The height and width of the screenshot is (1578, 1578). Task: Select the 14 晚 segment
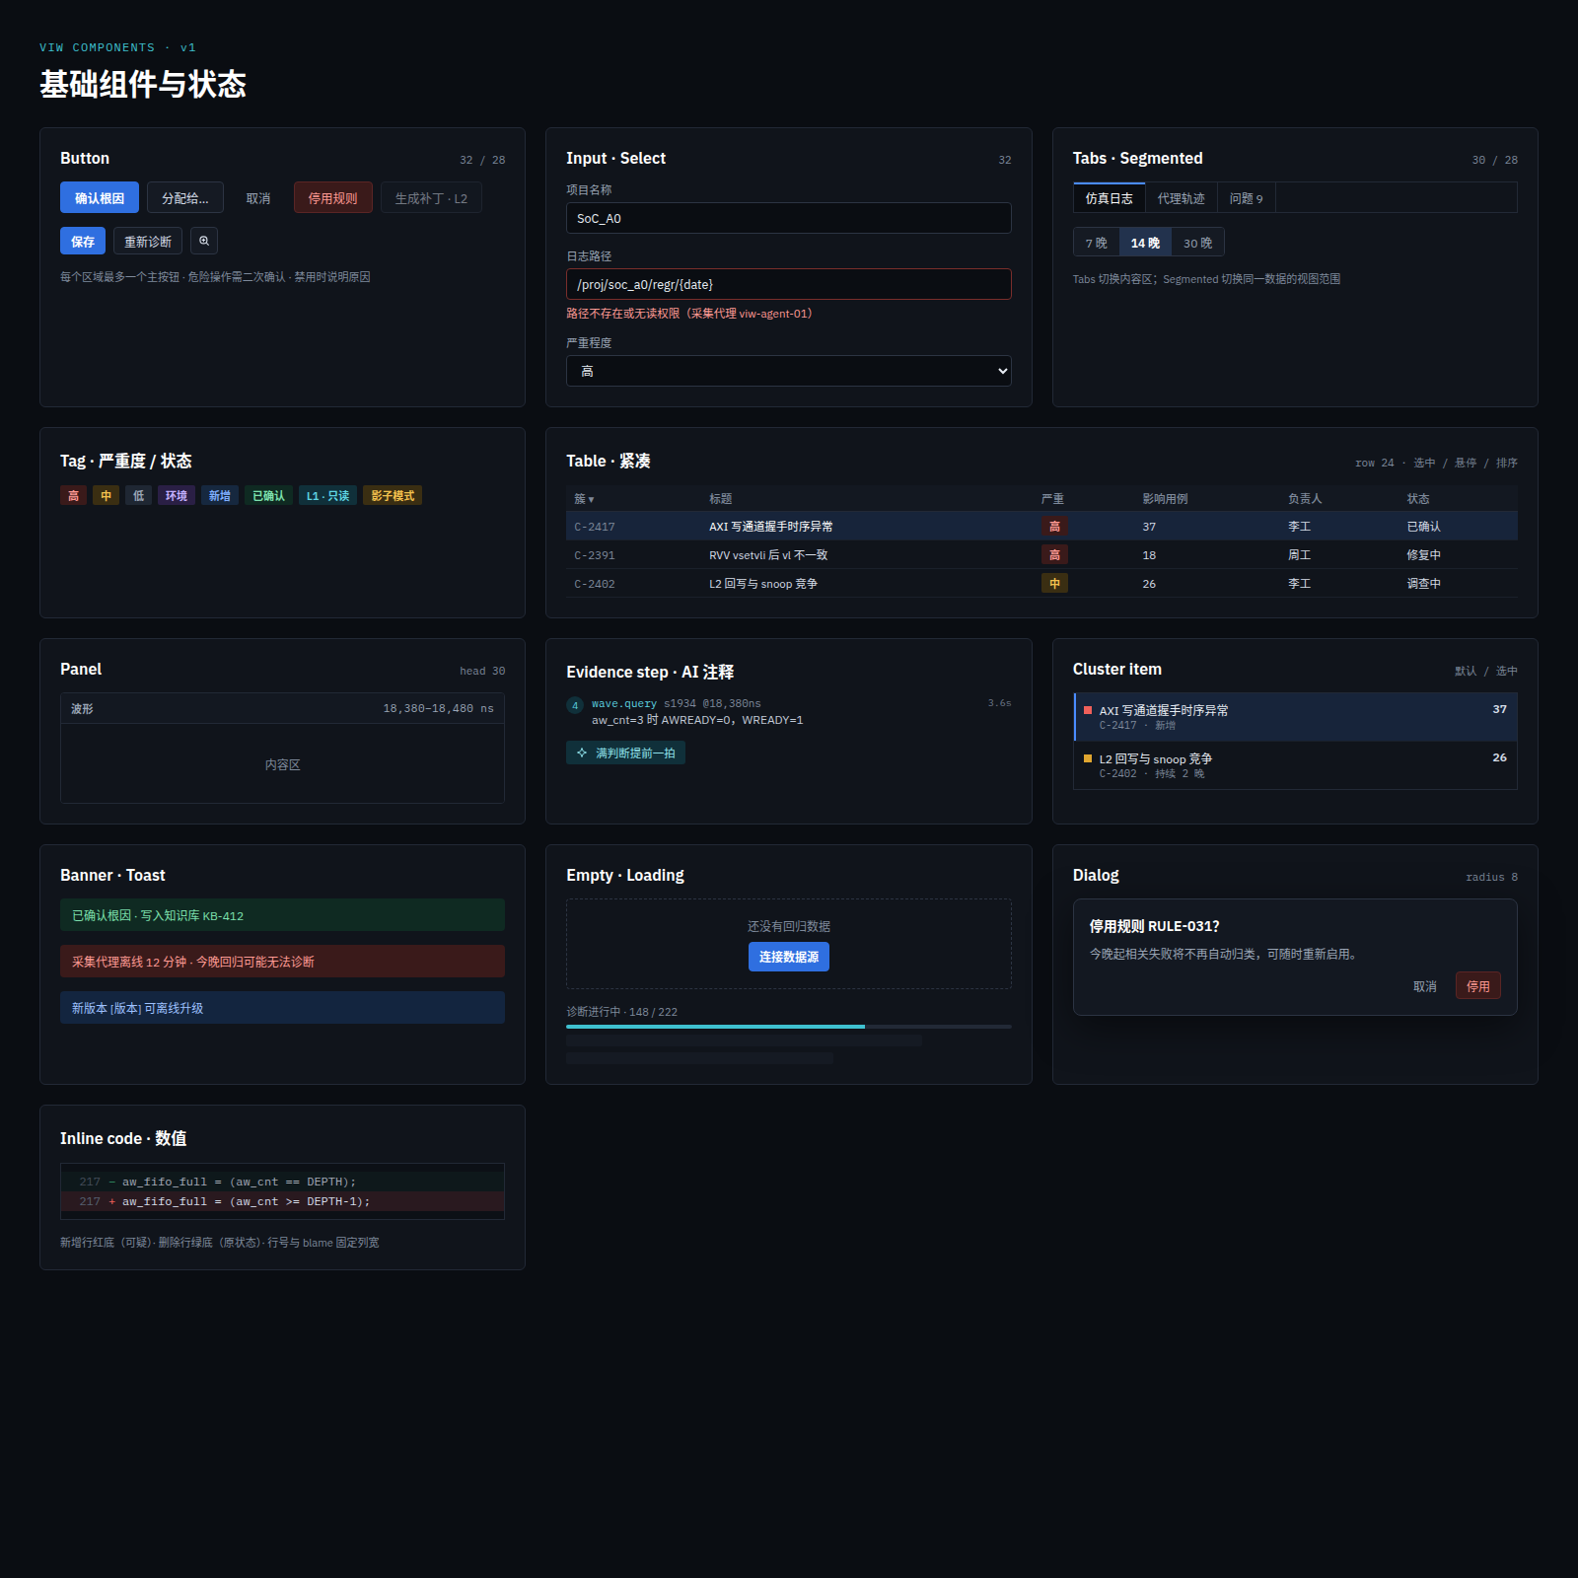1146,243
